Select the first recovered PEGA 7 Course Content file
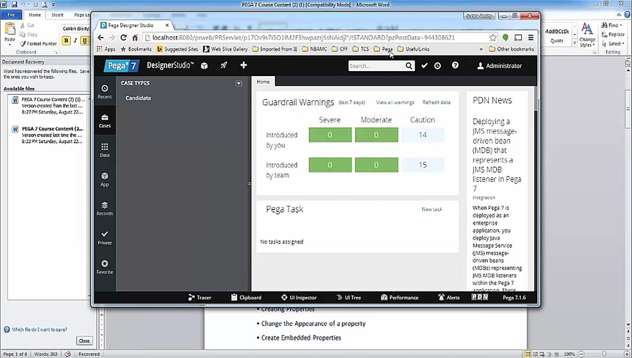 [48, 106]
